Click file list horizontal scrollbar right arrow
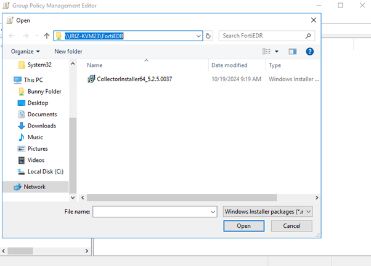 coord(317,198)
